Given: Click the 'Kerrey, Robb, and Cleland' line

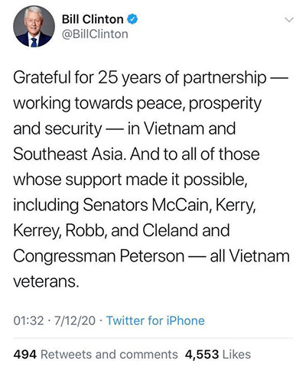Looking at the screenshot, I should (122, 230).
